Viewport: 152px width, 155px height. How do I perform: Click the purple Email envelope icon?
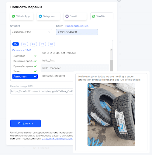67,16
